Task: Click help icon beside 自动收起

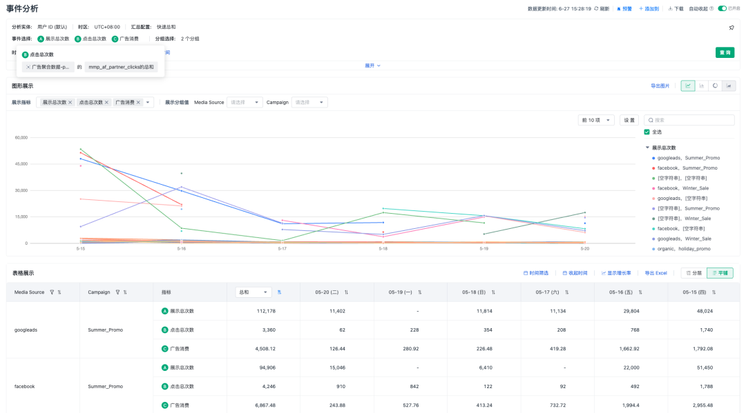Action: click(x=711, y=8)
